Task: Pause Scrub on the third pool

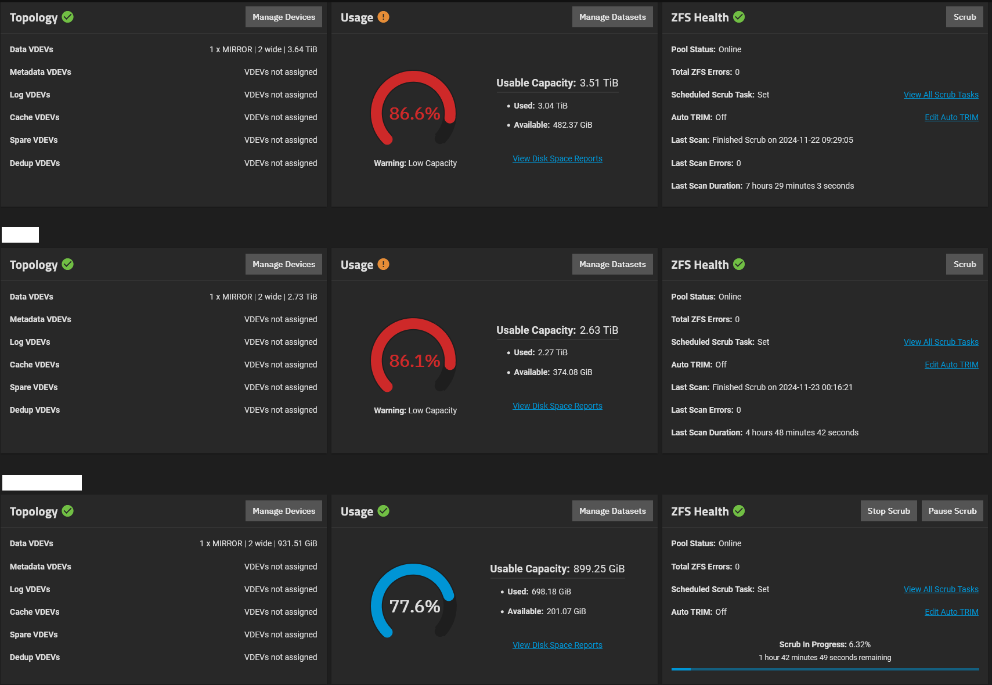Action: tap(953, 511)
